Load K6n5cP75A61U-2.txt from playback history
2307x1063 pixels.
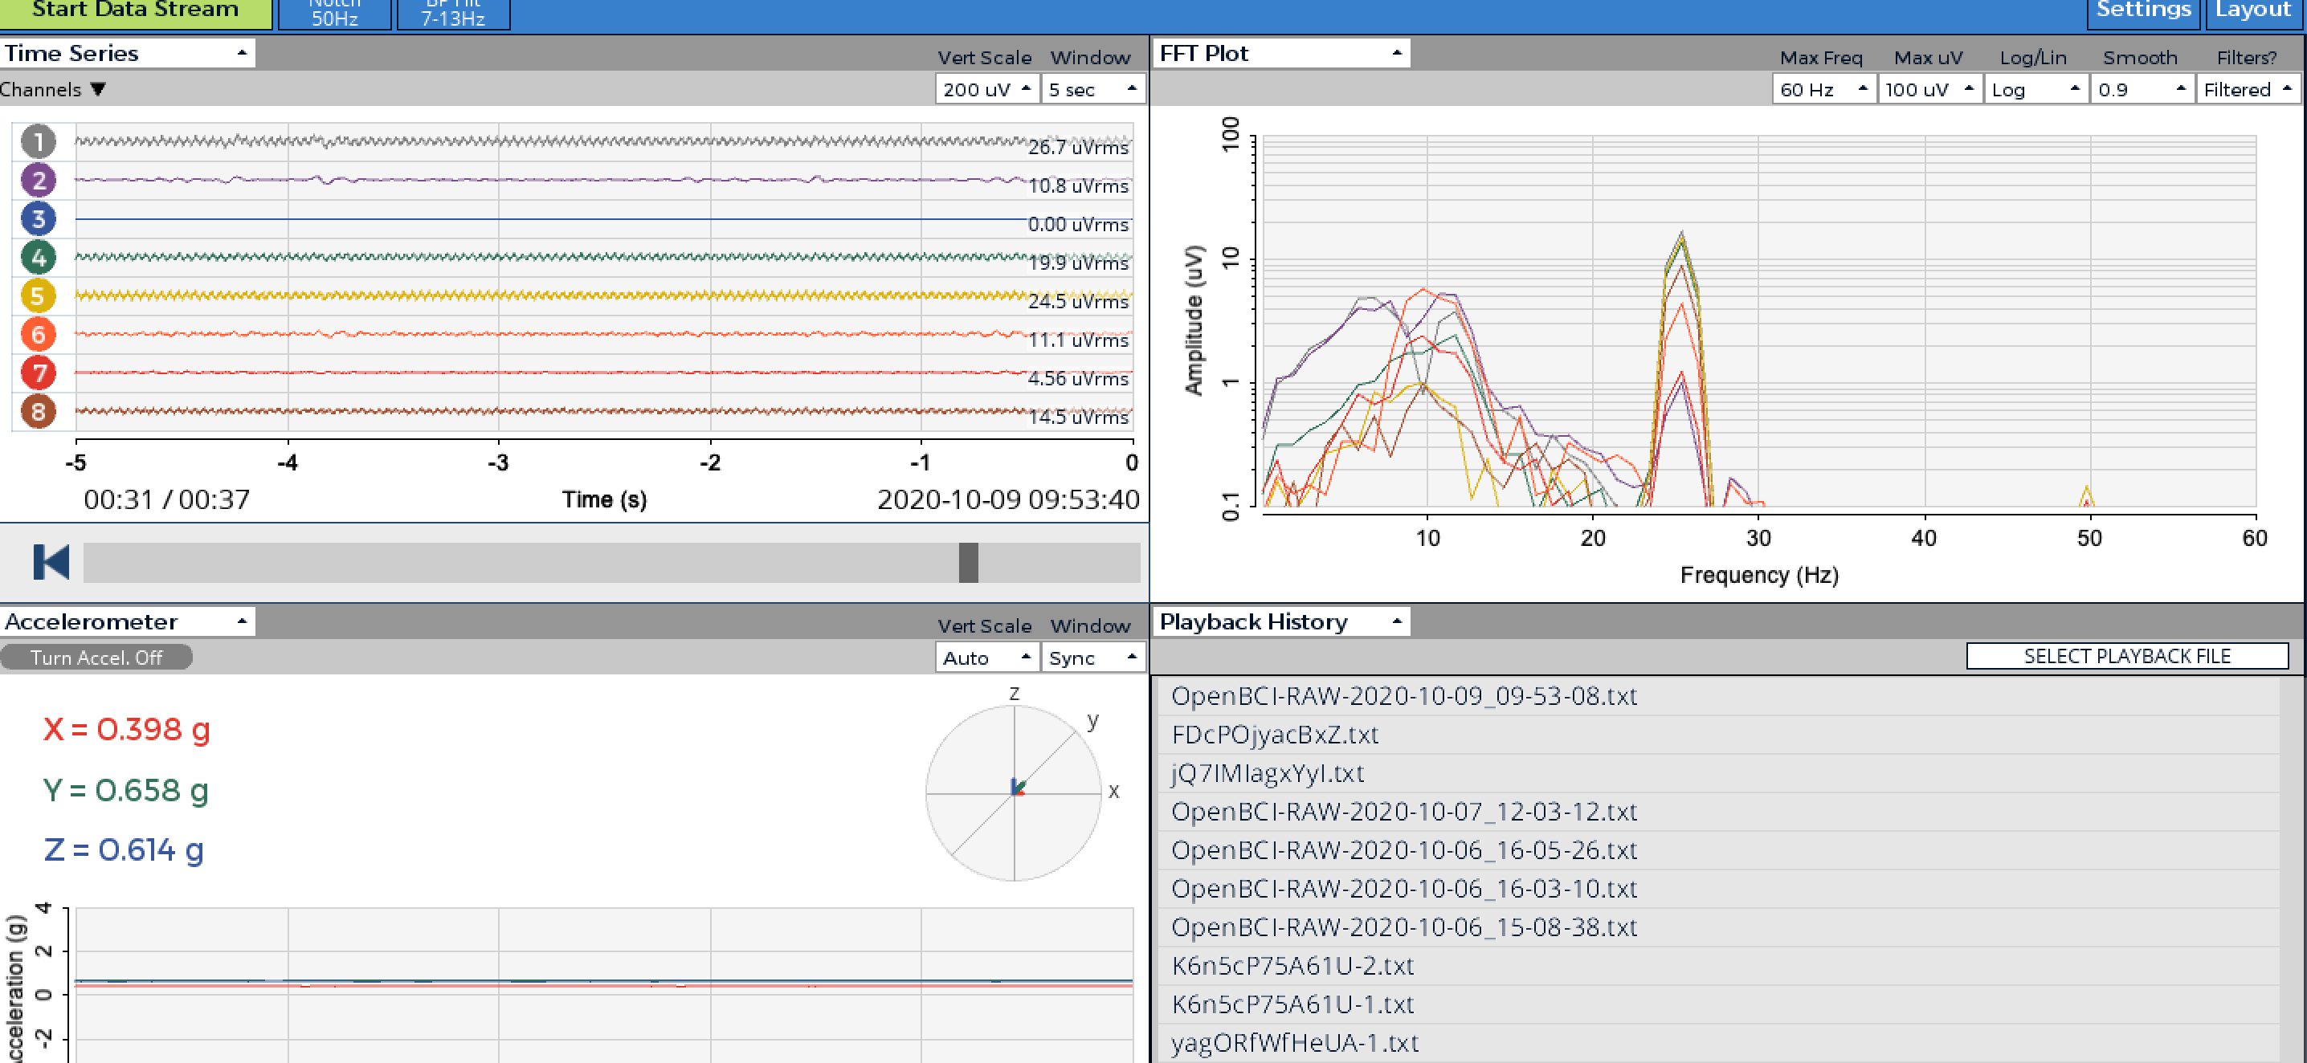pyautogui.click(x=1717, y=966)
